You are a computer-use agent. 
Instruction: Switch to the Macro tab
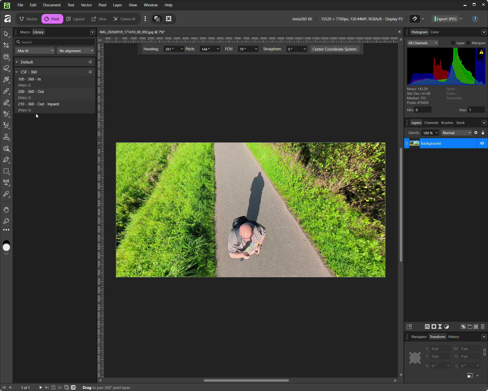(25, 32)
